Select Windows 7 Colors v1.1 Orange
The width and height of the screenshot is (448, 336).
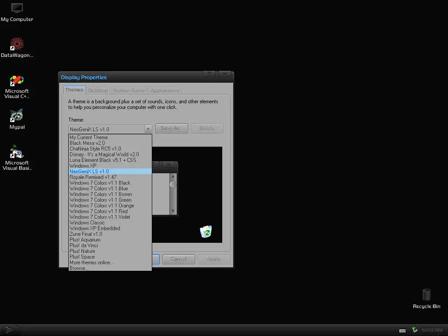coord(110,206)
